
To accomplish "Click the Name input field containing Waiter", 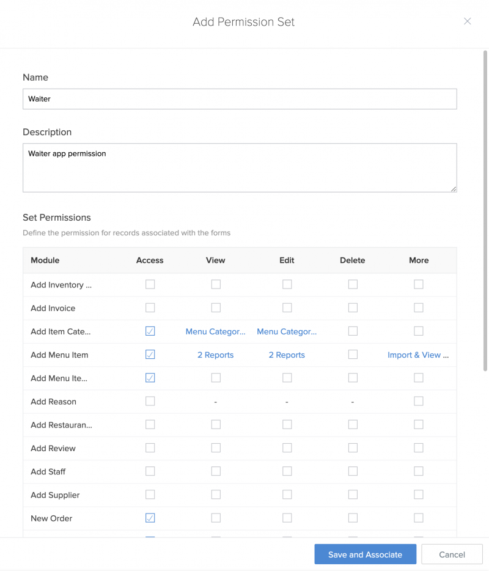I will coord(240,99).
